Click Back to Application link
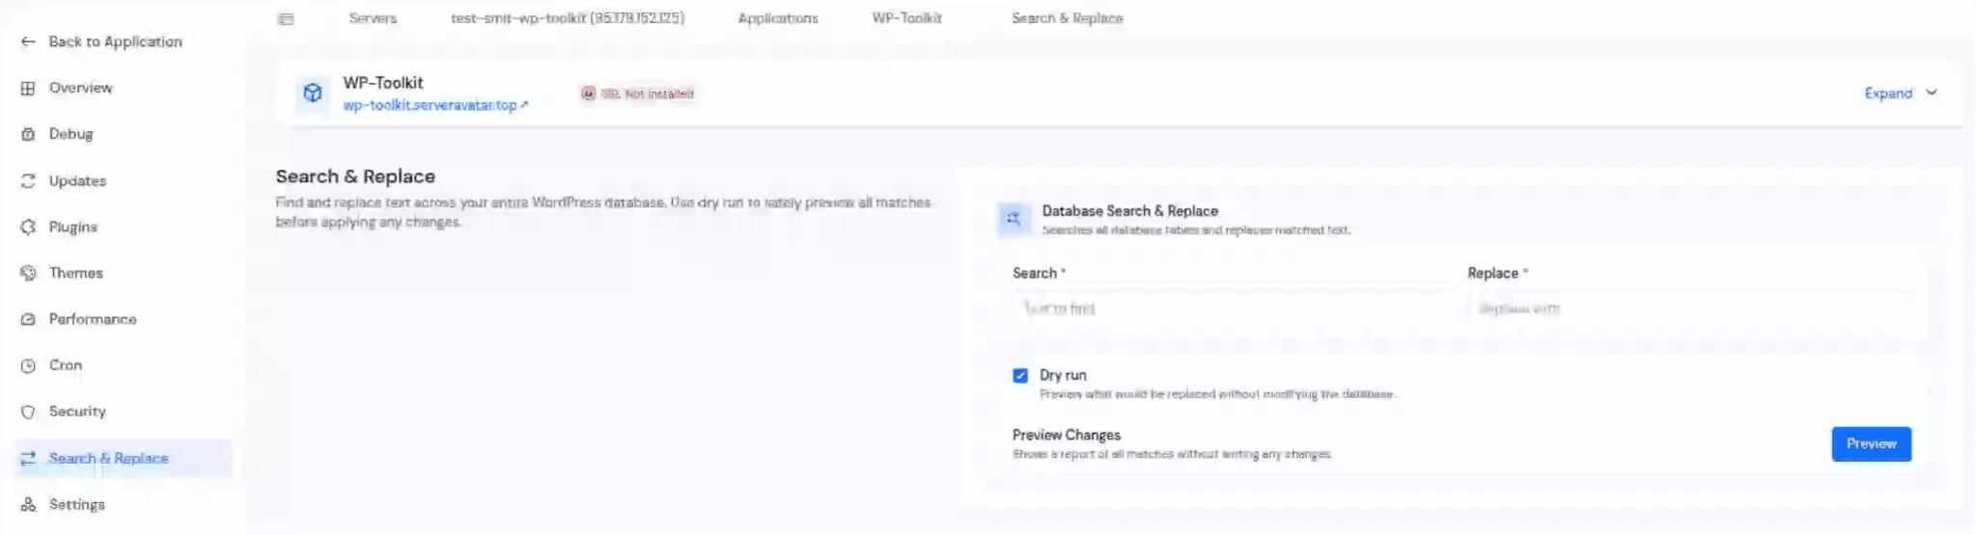Screen dimensions: 1976x535 coord(115,41)
